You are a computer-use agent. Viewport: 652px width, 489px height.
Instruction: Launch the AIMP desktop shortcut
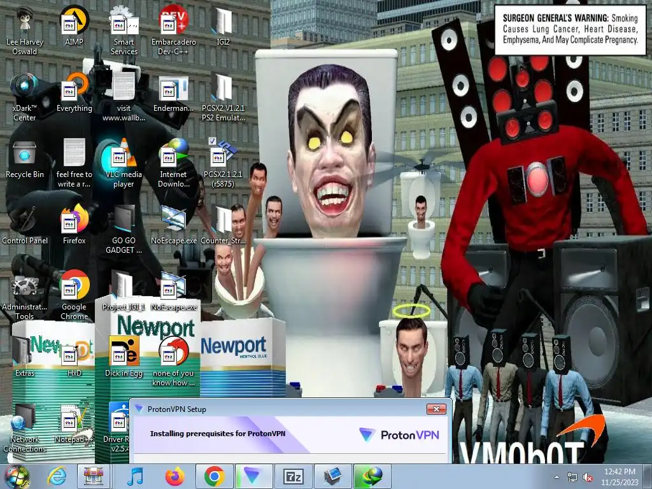coord(74,25)
